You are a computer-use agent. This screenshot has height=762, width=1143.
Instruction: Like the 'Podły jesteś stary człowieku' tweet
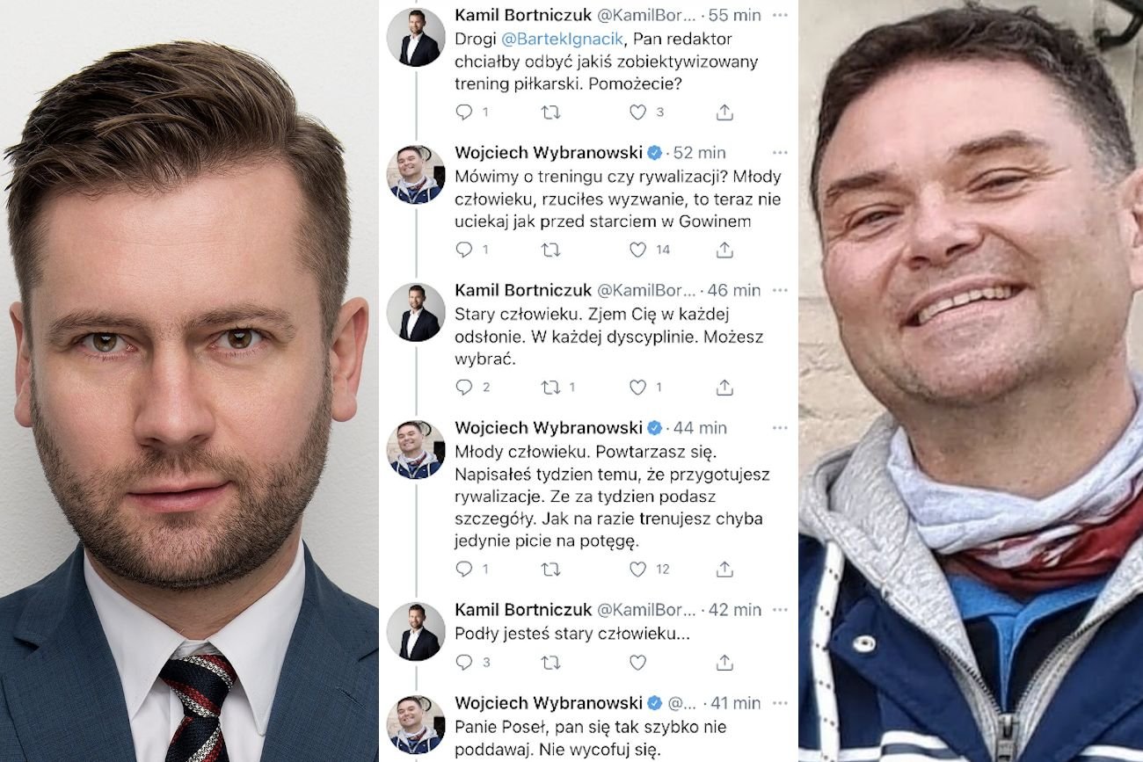[638, 662]
